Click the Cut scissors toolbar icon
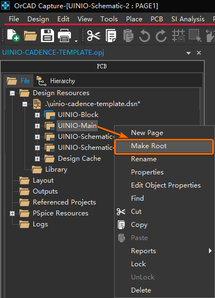Viewport: 215px width, 298px height. click(x=94, y=36)
